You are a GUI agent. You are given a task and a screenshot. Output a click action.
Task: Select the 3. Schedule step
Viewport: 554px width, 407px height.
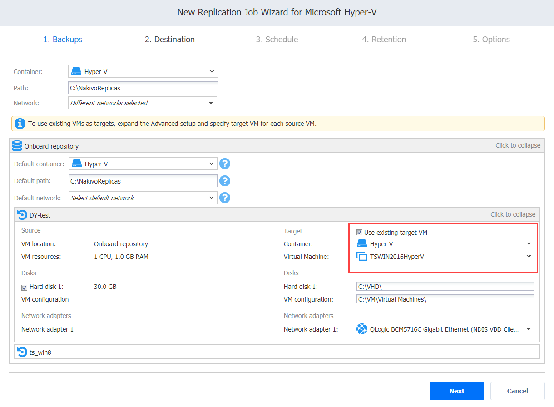tap(277, 40)
